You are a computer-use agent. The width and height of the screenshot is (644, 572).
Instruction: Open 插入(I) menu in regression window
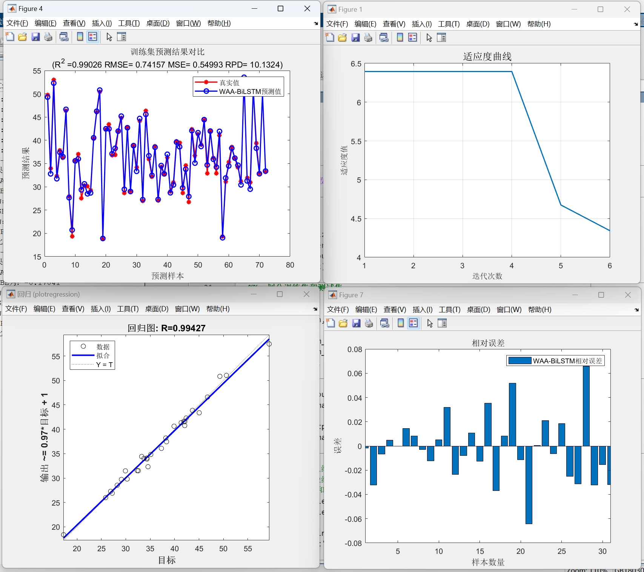point(101,309)
